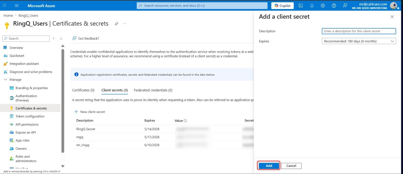The width and height of the screenshot is (403, 174).
Task: Click the Expires column header
Action: pyautogui.click(x=150, y=121)
